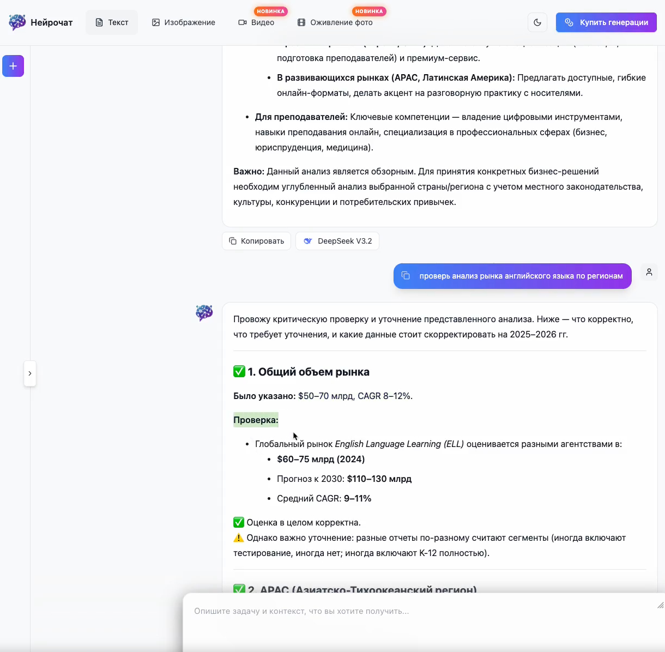
Task: Click the user message bubble text
Action: [x=521, y=276]
